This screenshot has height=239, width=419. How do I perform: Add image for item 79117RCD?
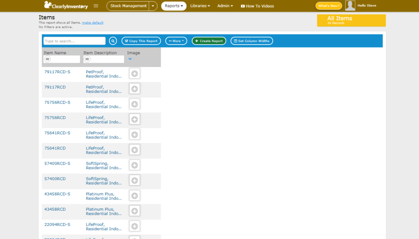134,89
